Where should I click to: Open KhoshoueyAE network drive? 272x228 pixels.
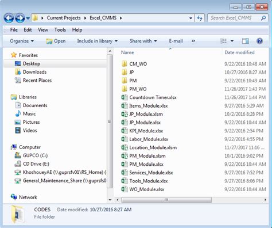[60, 172]
